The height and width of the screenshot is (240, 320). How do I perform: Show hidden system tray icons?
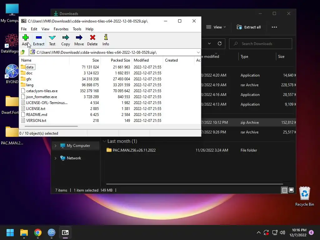tap(258, 232)
